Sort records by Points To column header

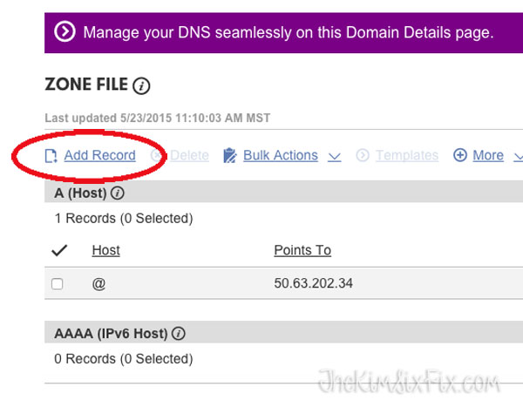(302, 251)
